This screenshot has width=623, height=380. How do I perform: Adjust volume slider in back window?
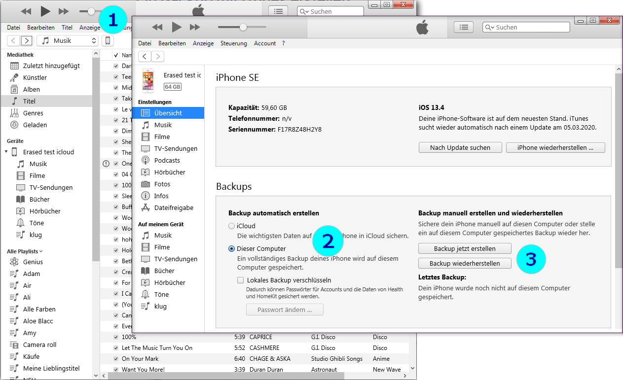(x=90, y=11)
